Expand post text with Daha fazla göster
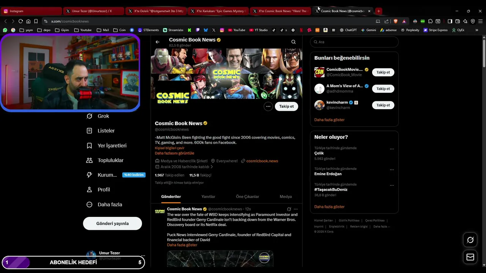The width and height of the screenshot is (486, 273). click(182, 245)
